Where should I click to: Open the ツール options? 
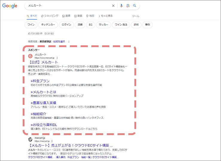pos(136,16)
